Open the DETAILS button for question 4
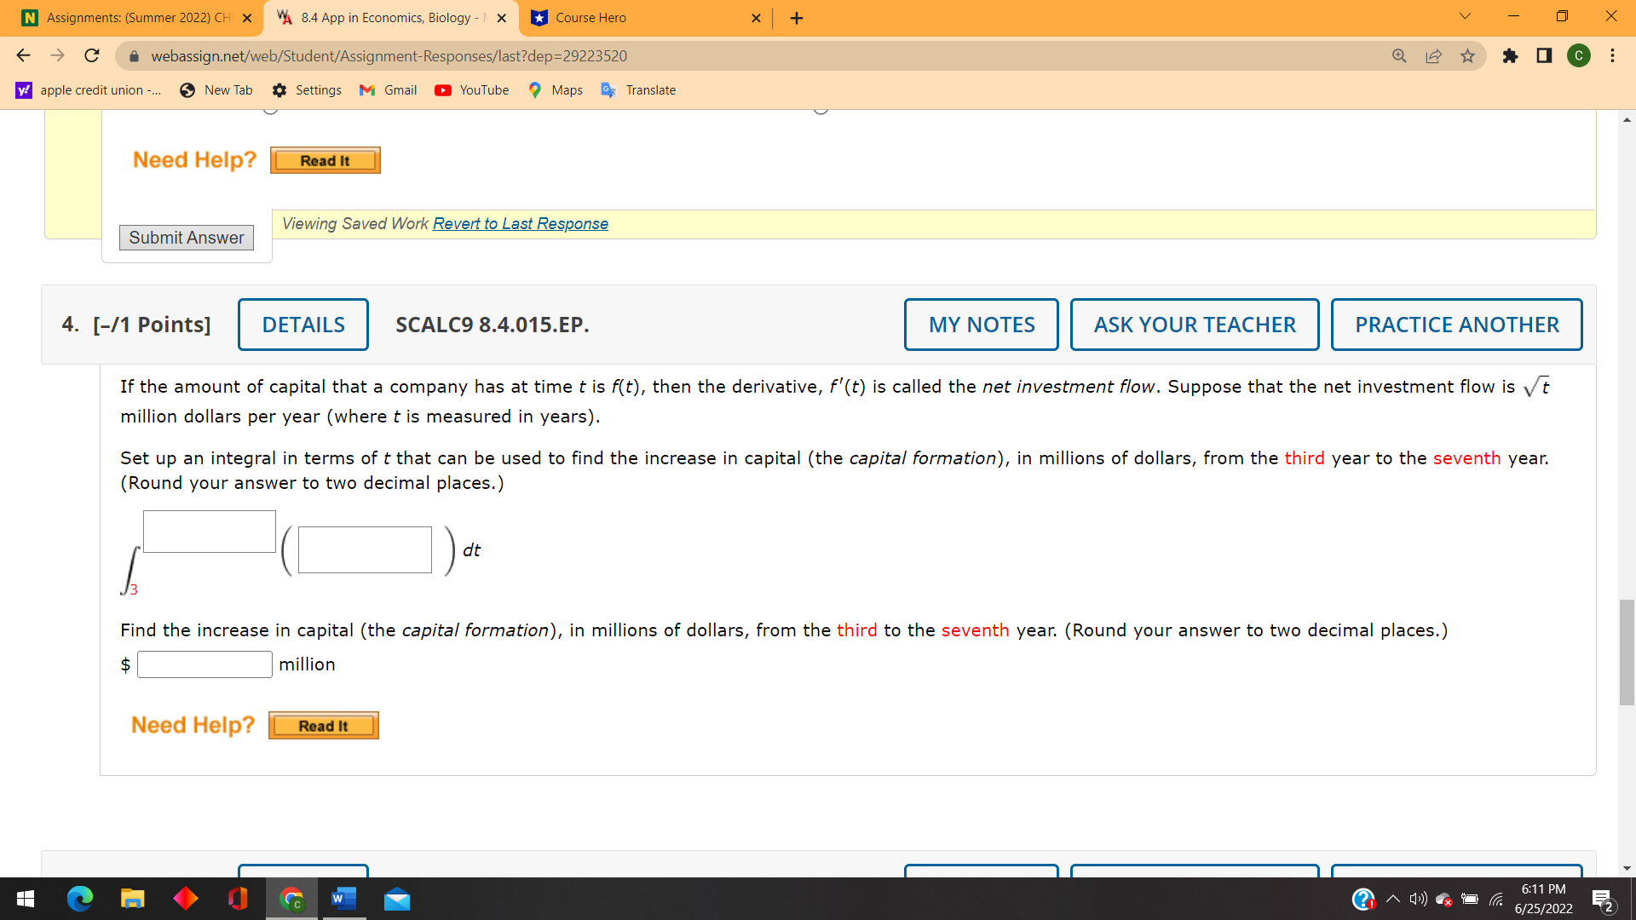 coord(302,325)
